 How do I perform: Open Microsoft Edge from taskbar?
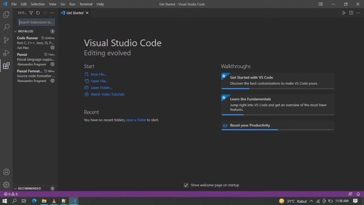coord(34,201)
